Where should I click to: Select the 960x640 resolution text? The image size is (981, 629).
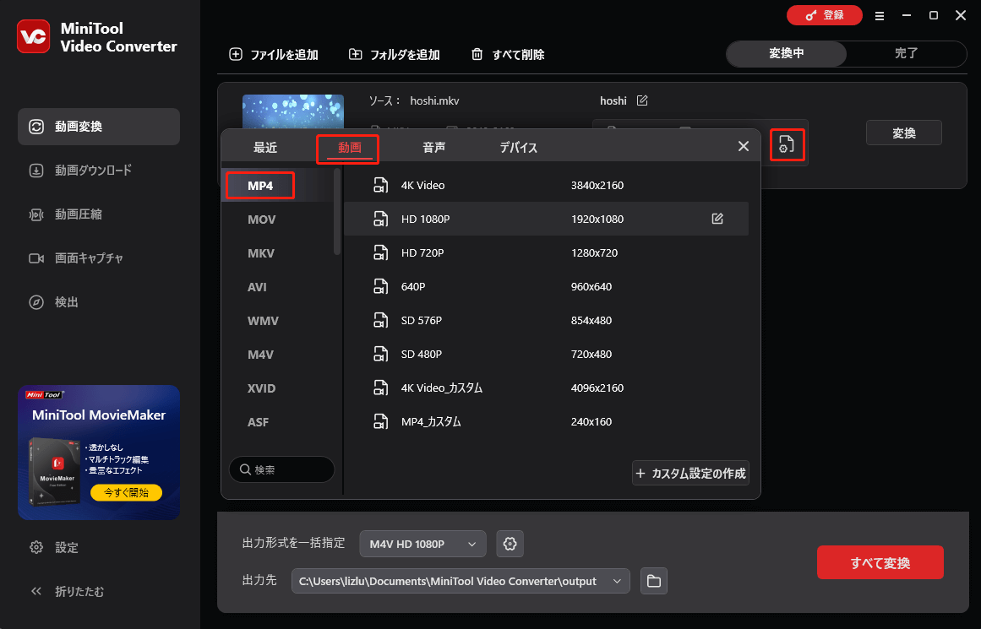pos(591,286)
